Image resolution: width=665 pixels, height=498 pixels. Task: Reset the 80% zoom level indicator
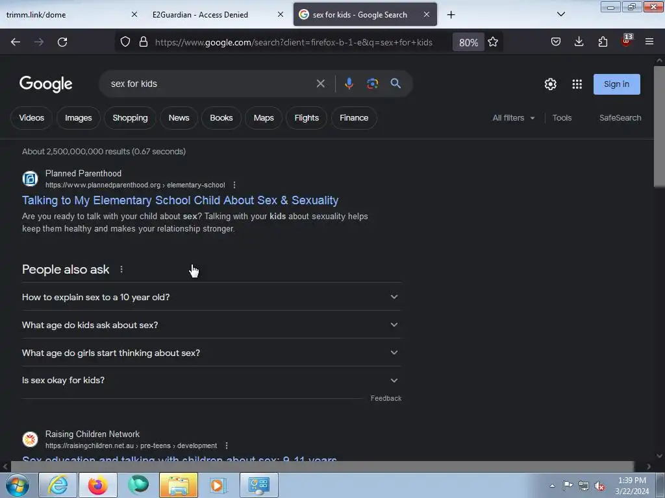[468, 42]
